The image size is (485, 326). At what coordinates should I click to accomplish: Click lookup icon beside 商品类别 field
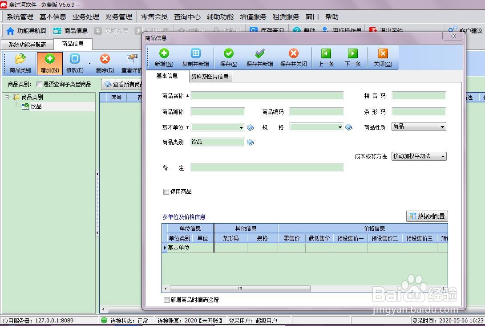251,143
